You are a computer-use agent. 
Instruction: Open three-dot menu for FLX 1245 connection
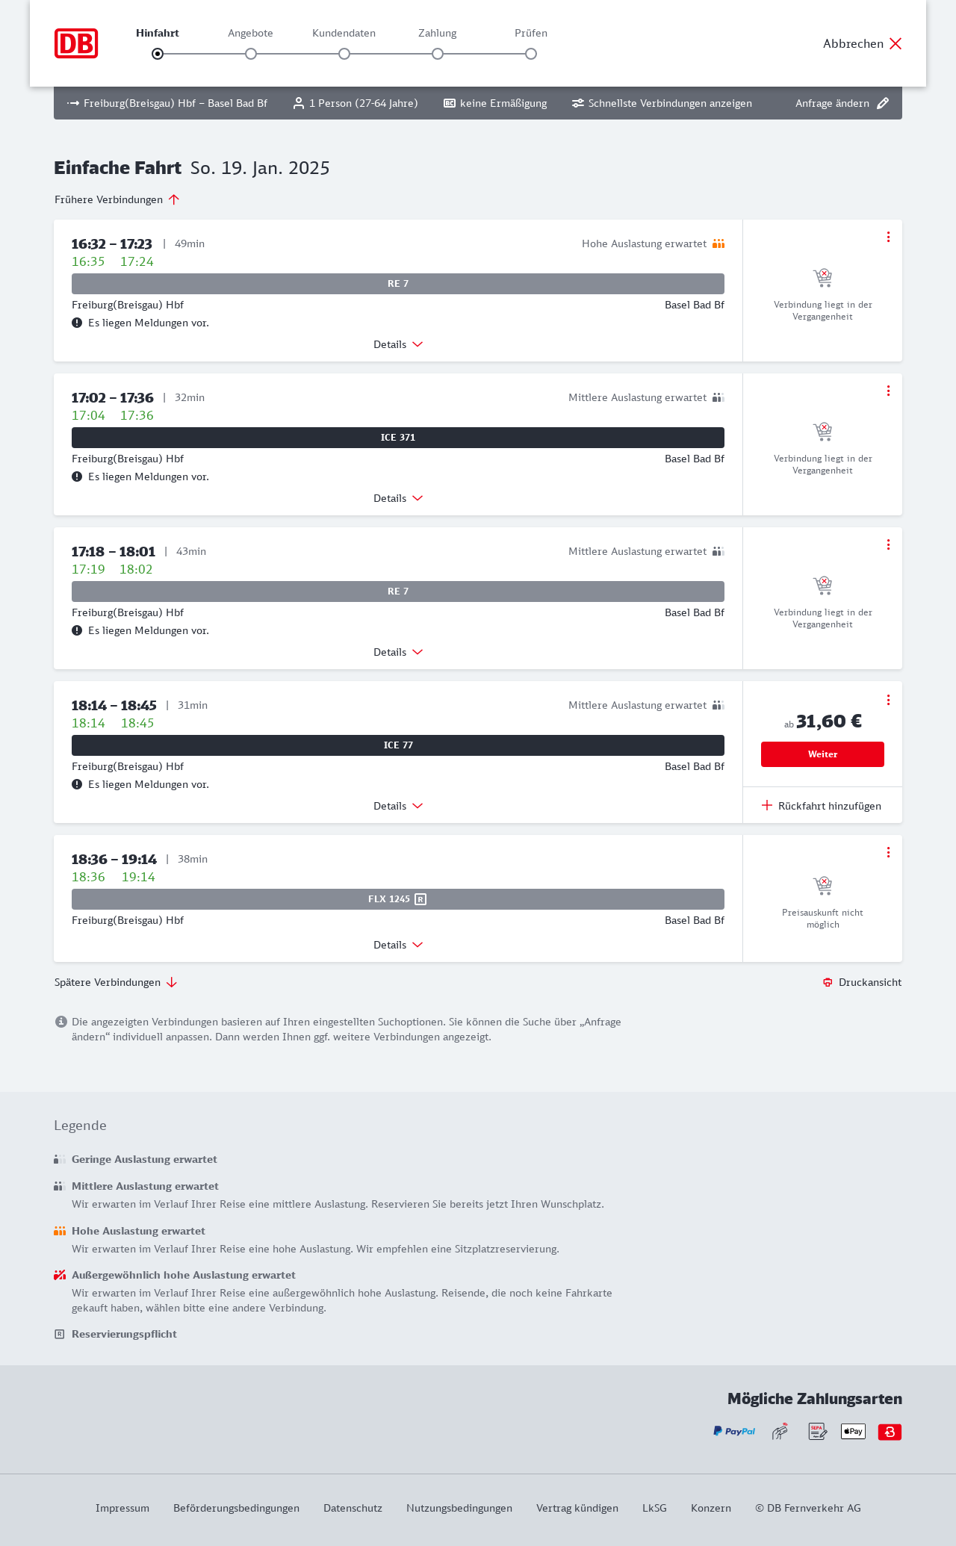click(888, 852)
